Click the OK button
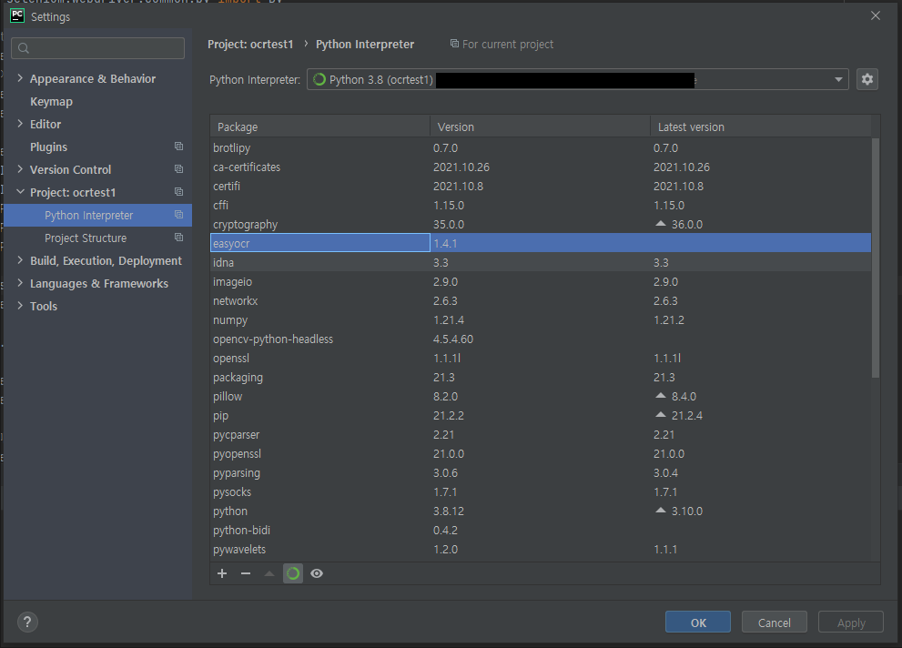The height and width of the screenshot is (648, 902). pos(698,623)
